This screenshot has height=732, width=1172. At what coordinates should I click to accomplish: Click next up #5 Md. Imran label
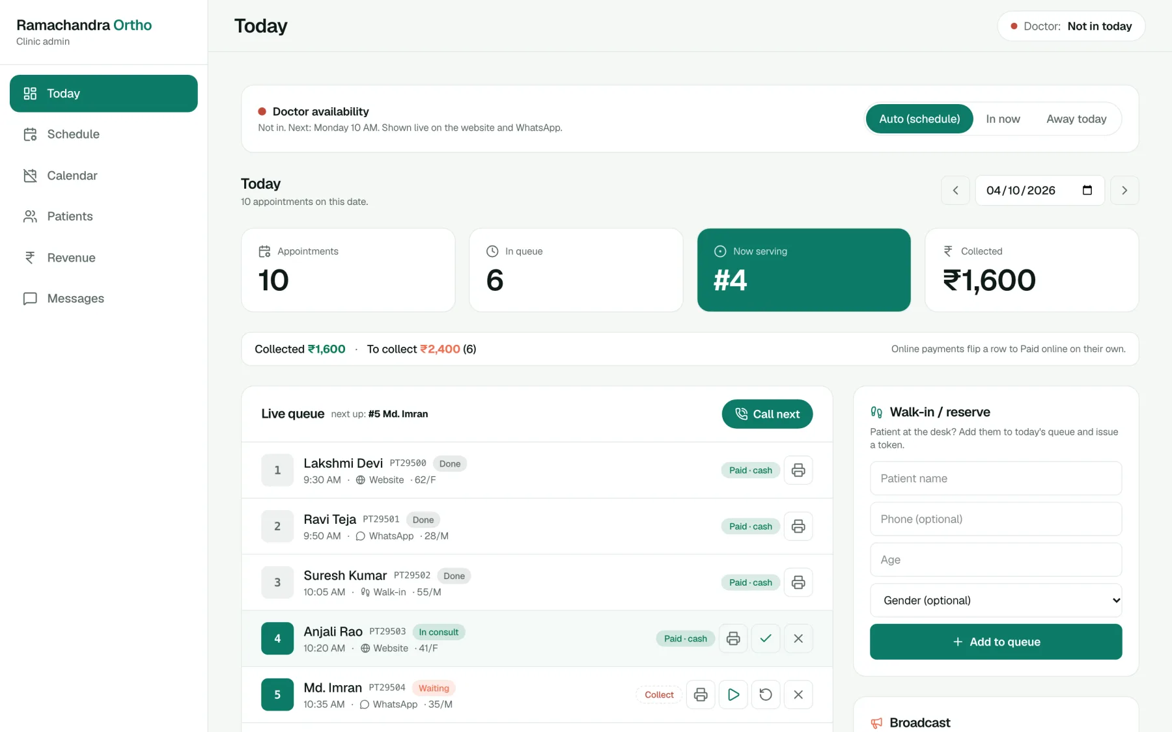click(379, 414)
